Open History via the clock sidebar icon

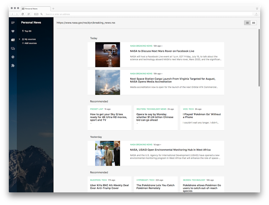pos(13,57)
